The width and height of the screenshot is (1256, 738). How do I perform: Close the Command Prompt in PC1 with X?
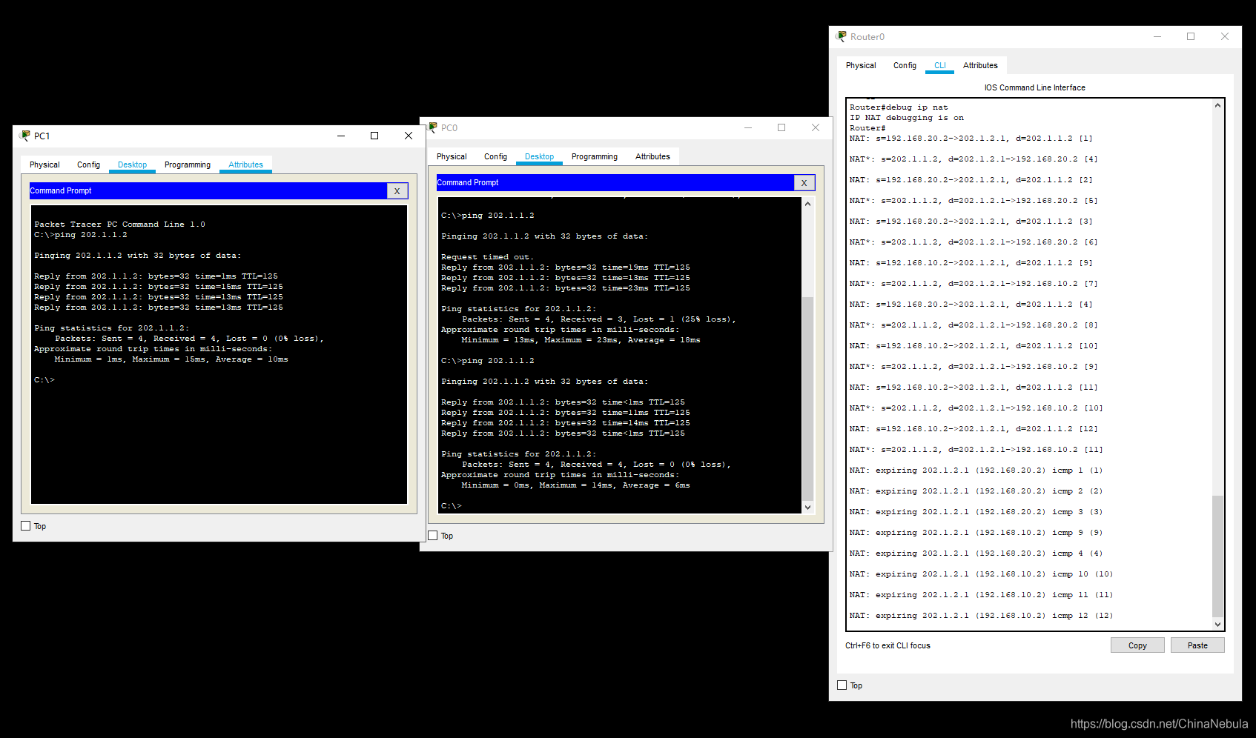tap(397, 190)
